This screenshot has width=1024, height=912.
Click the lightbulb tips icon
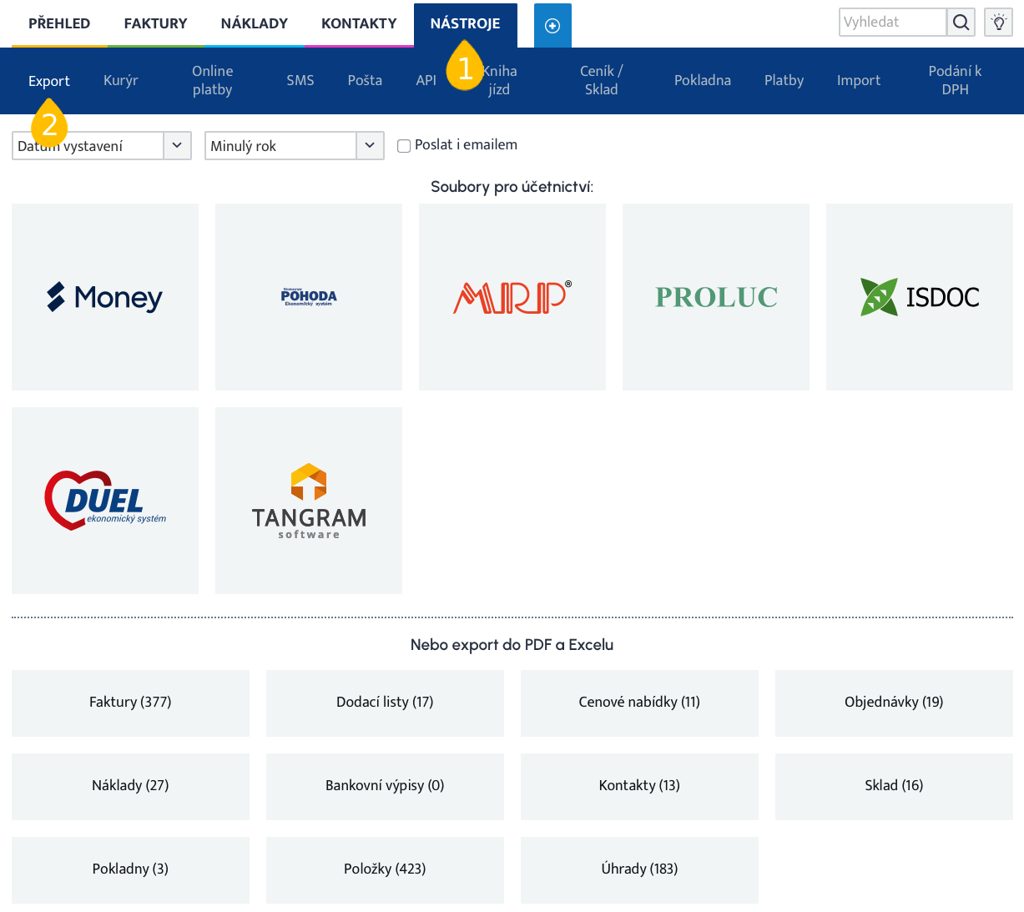(x=999, y=23)
